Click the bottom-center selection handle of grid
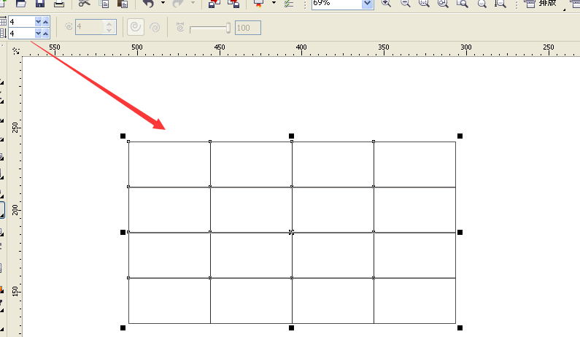The height and width of the screenshot is (337, 580). (x=292, y=328)
